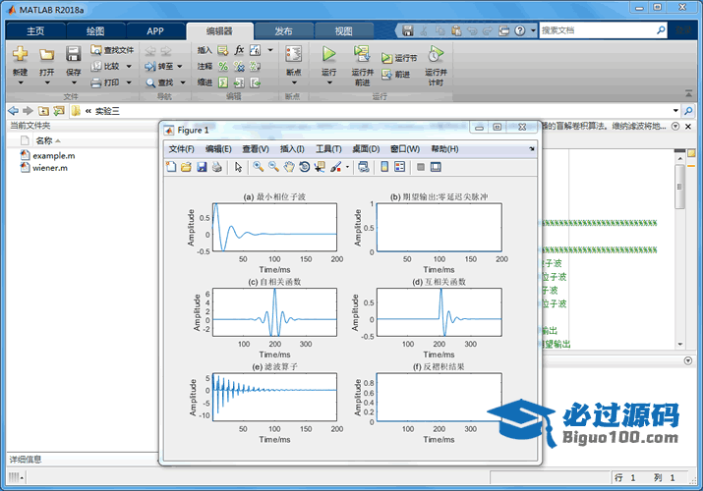The height and width of the screenshot is (491, 703).
Task: Click the 搜索文档 search documentation field
Action: pos(598,30)
